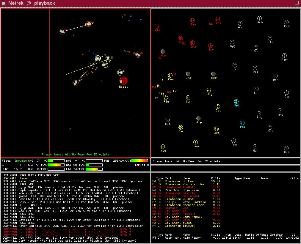Select player row F6 QuiXotE
The height and width of the screenshot is (244, 301).
coord(186,199)
